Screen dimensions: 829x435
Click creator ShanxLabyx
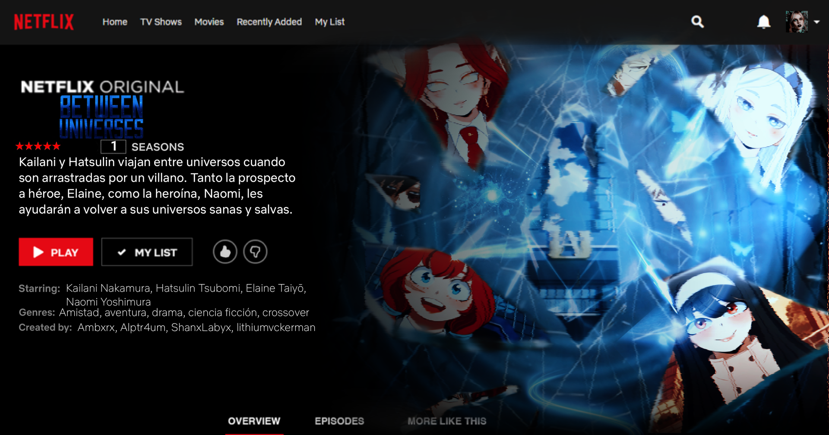pos(201,328)
